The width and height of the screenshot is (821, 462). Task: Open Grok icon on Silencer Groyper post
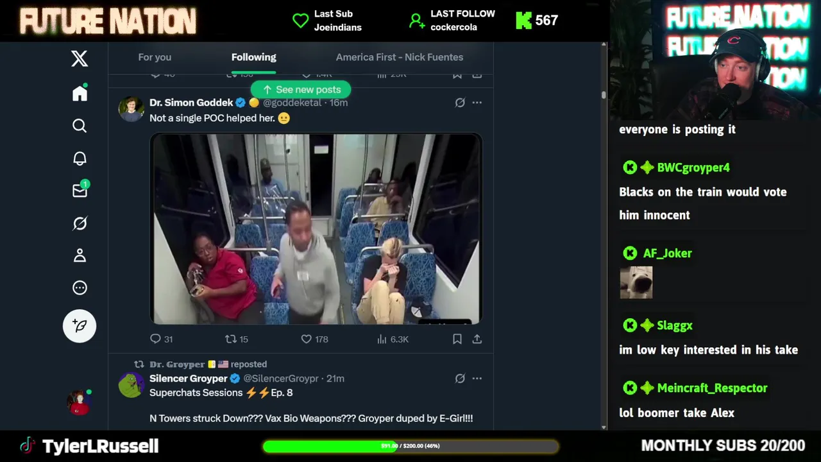click(460, 379)
